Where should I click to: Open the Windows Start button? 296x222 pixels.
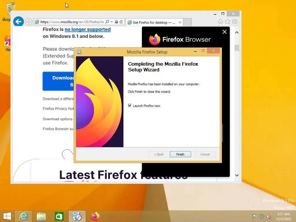tap(7, 216)
